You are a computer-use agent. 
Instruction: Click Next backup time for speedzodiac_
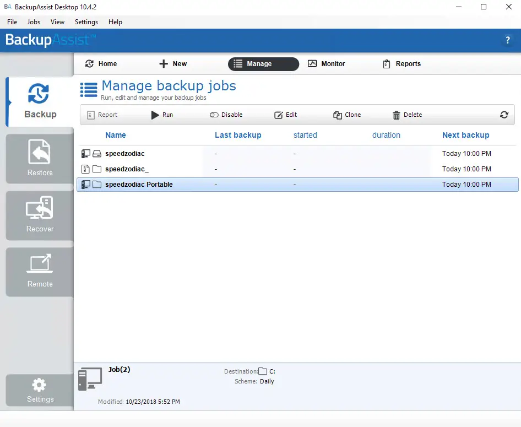[466, 169]
